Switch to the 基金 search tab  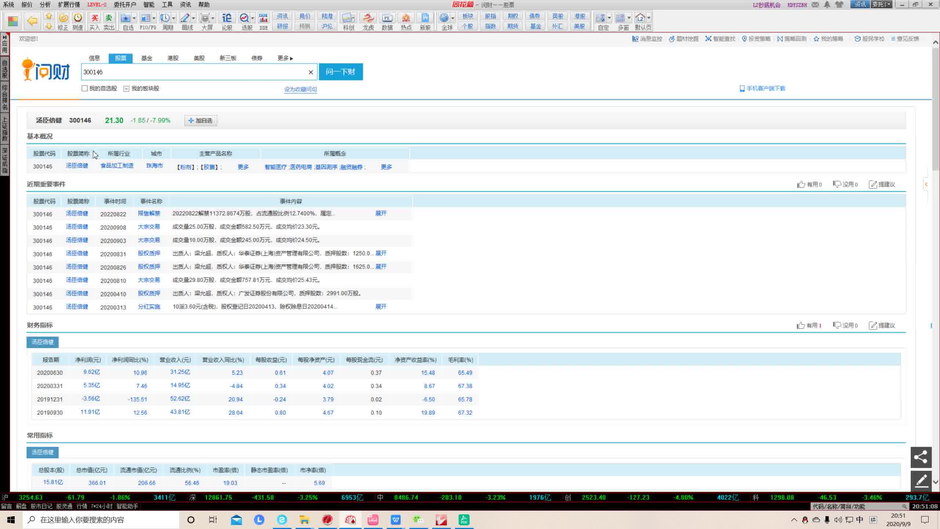point(147,58)
